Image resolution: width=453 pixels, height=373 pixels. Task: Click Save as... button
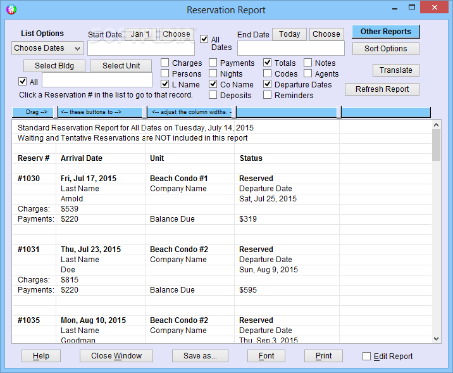[x=200, y=356]
